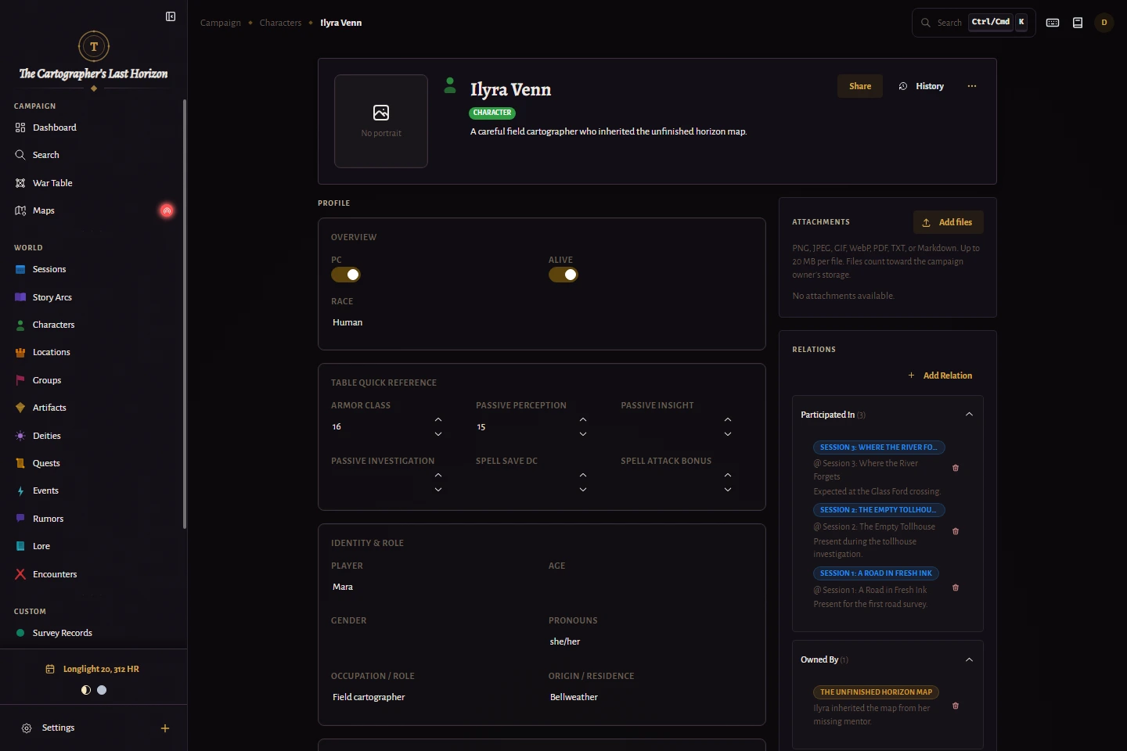Click the calendar icon next to Longlight date
This screenshot has width=1127, height=751.
click(x=50, y=669)
